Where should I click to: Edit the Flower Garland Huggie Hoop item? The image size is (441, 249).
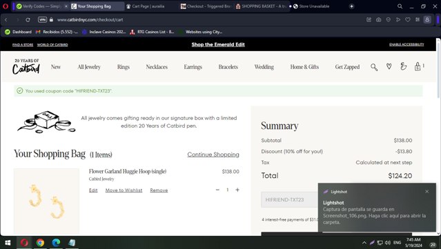(93, 190)
